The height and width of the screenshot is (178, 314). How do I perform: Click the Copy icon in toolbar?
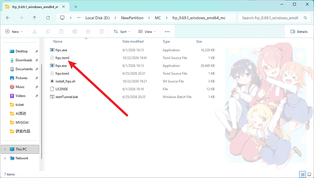[48, 31]
